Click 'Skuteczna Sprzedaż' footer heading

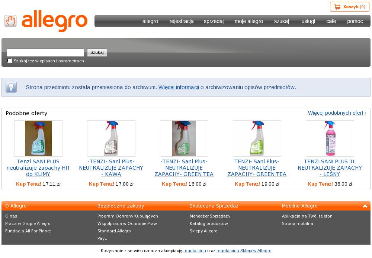coord(214,206)
